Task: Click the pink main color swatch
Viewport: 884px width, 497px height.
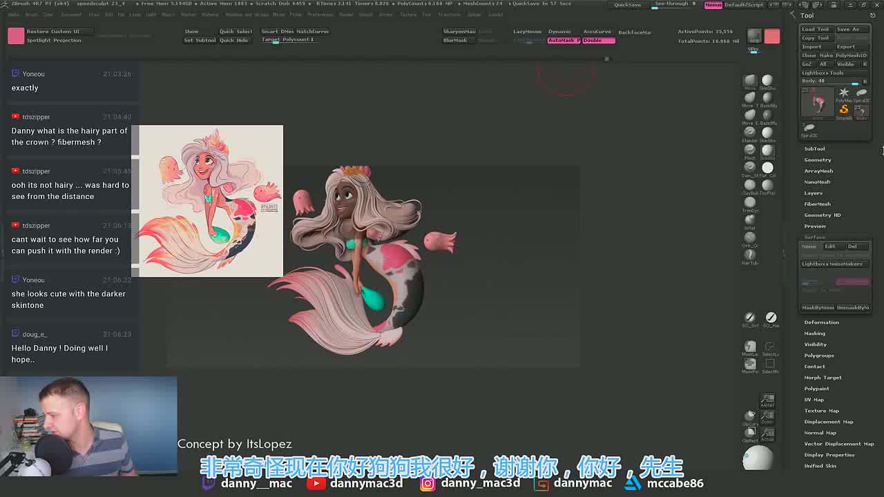Action: [x=16, y=36]
